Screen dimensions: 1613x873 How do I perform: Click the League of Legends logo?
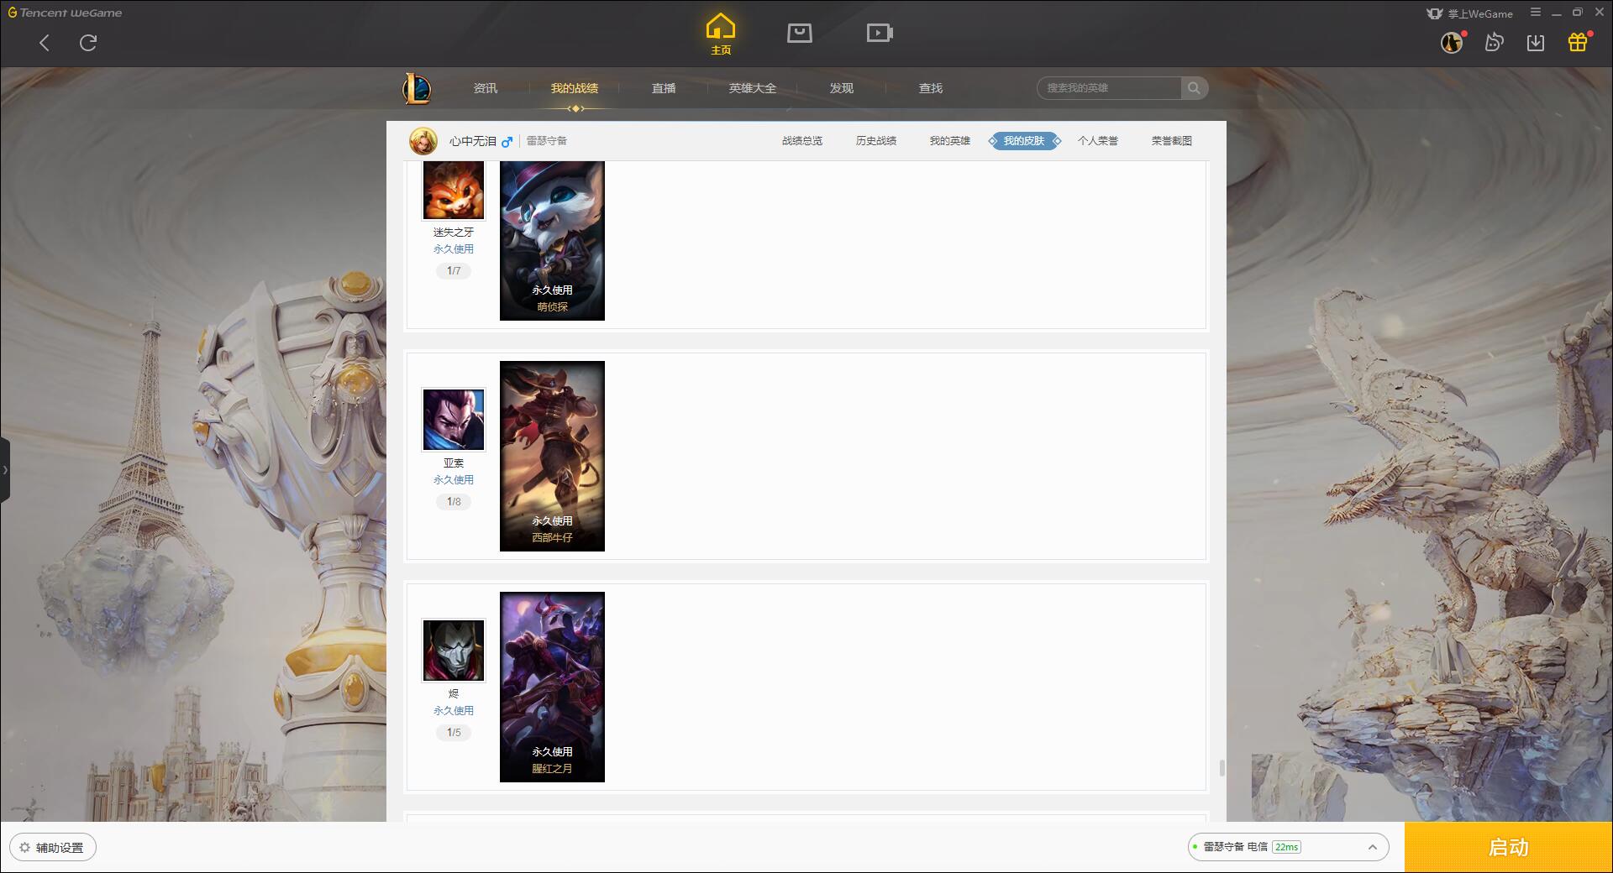[417, 88]
